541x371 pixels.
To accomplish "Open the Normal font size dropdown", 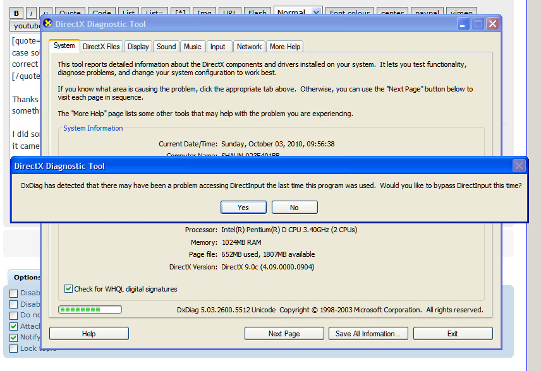I will pos(317,12).
